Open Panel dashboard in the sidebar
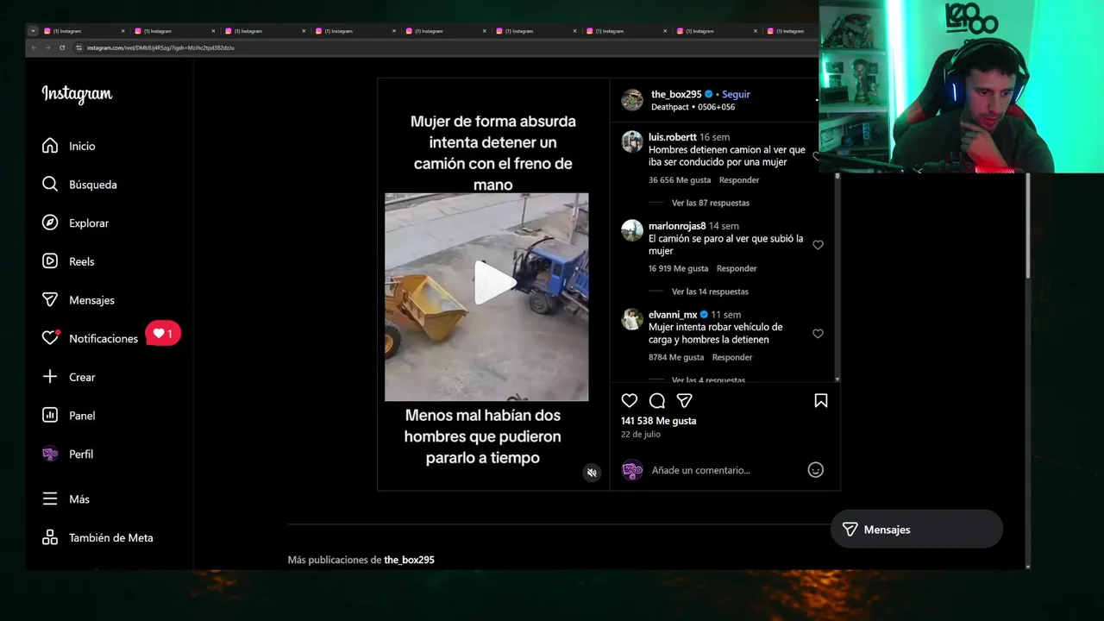The image size is (1104, 621). click(x=69, y=416)
